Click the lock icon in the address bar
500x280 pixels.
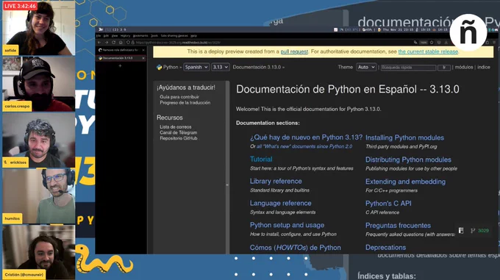click(133, 43)
